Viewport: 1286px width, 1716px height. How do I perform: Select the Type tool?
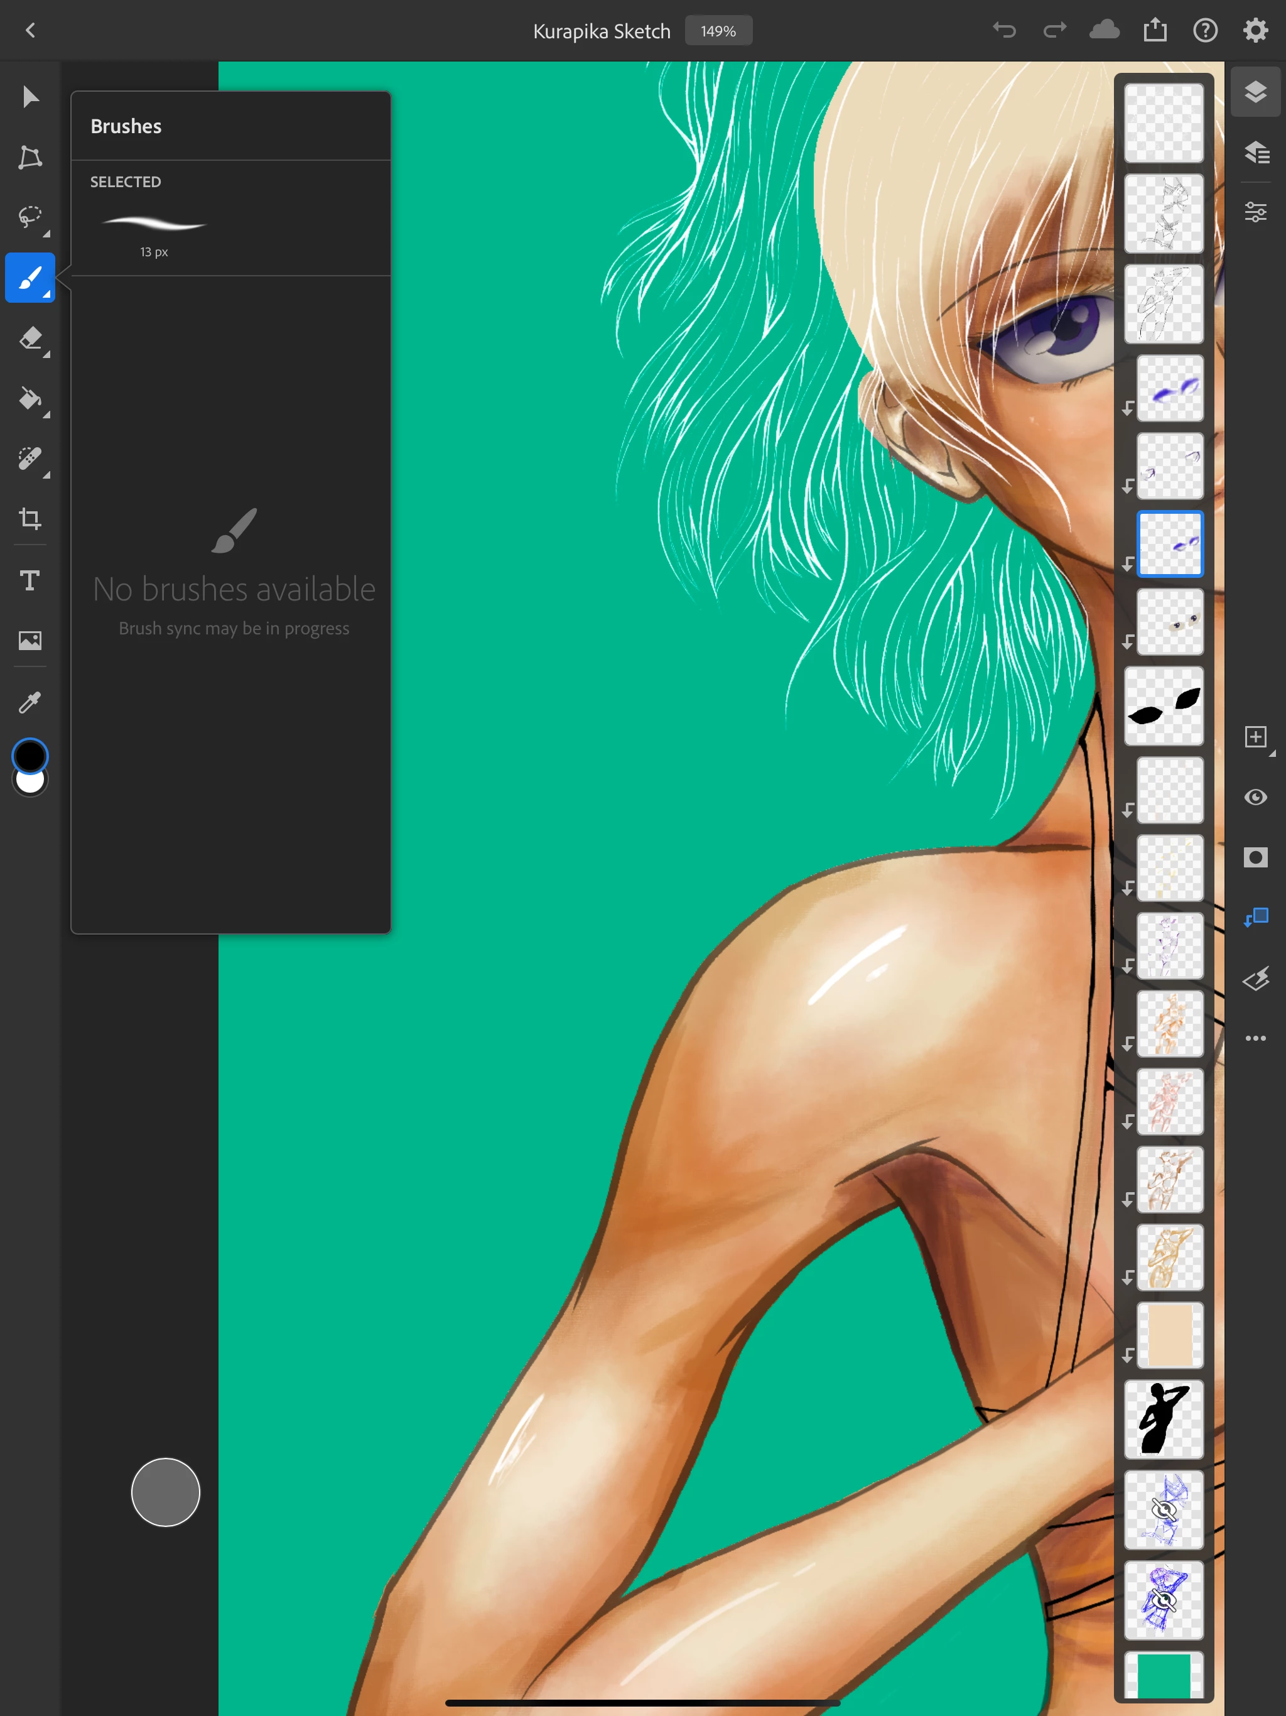[30, 580]
